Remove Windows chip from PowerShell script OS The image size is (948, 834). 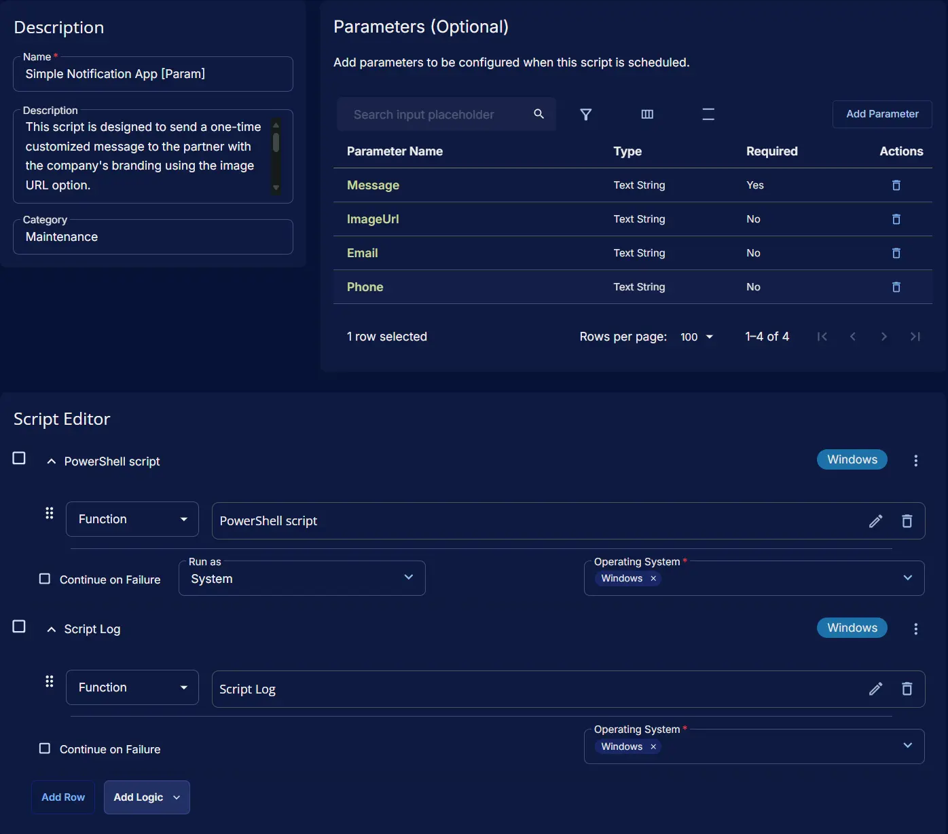point(653,578)
